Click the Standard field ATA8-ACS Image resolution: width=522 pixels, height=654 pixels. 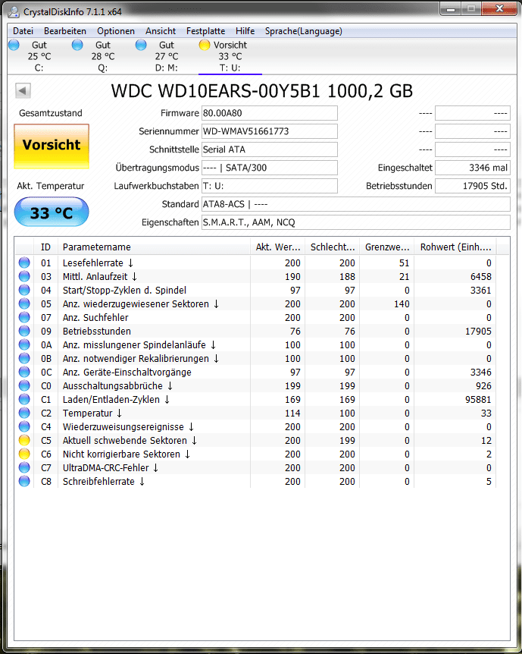tap(356, 204)
